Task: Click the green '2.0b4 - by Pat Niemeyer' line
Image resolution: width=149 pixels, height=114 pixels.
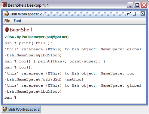Action: 36,37
